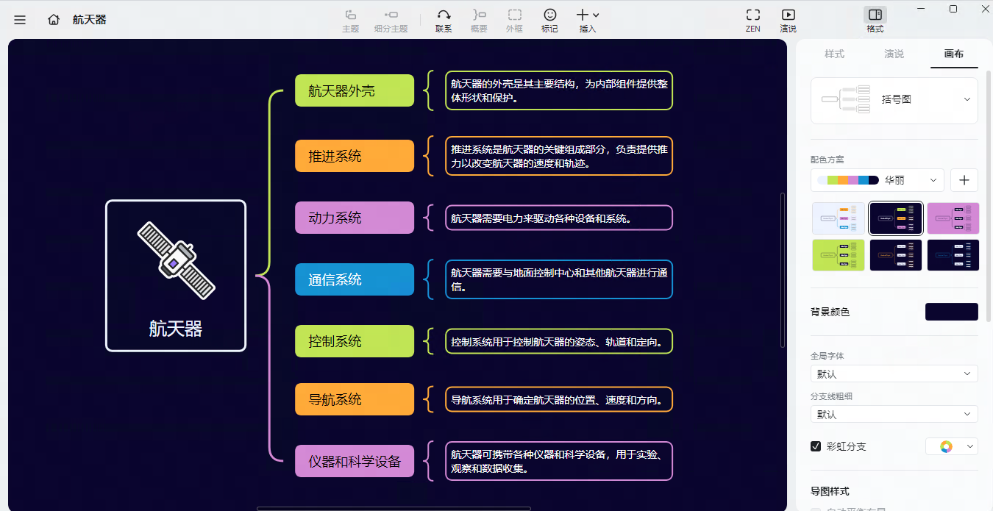Viewport: 993px width, 511px height.
Task: Switch to the 演说 panel tab
Action: pyautogui.click(x=894, y=54)
